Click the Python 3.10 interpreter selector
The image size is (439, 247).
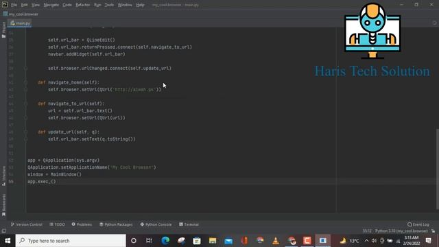click(401, 231)
